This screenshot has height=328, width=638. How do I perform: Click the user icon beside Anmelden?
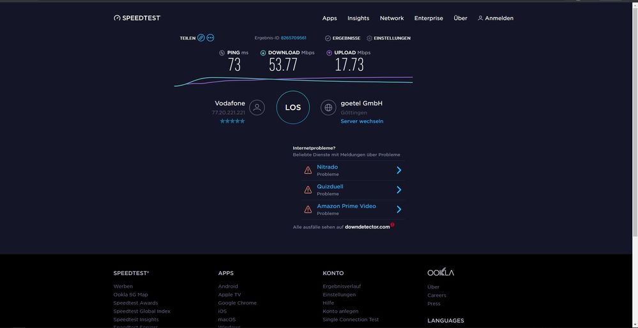click(480, 19)
